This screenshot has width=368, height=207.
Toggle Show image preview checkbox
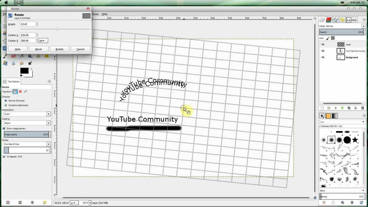[4, 129]
